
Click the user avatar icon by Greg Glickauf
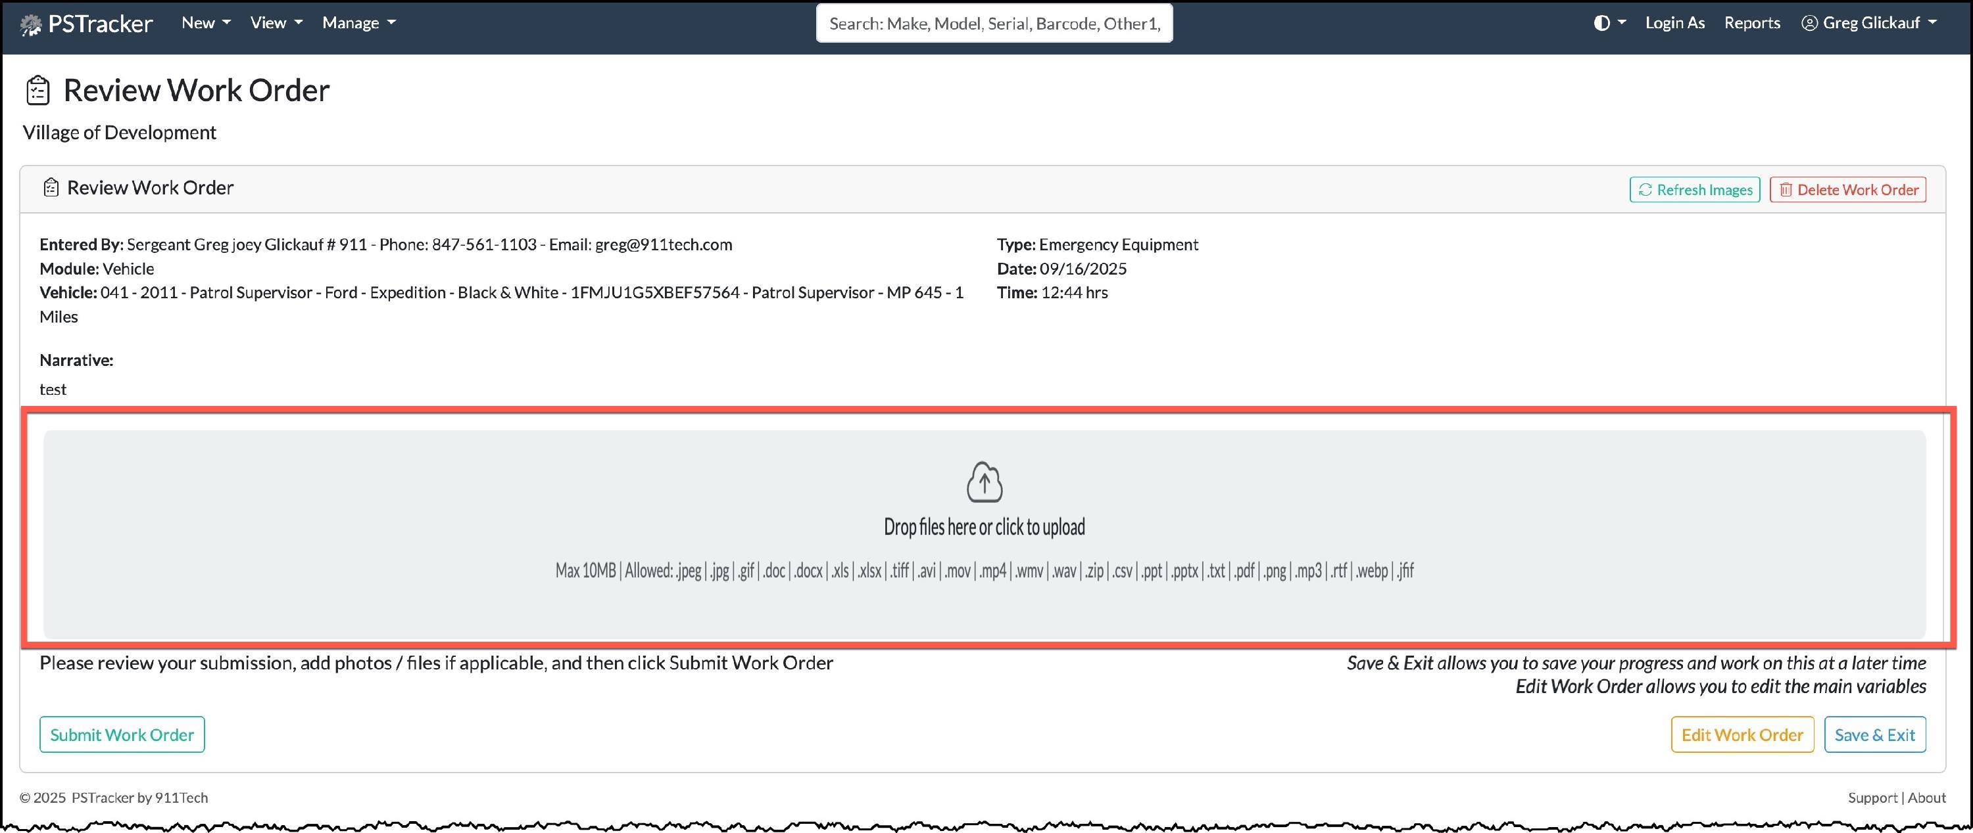click(1809, 23)
